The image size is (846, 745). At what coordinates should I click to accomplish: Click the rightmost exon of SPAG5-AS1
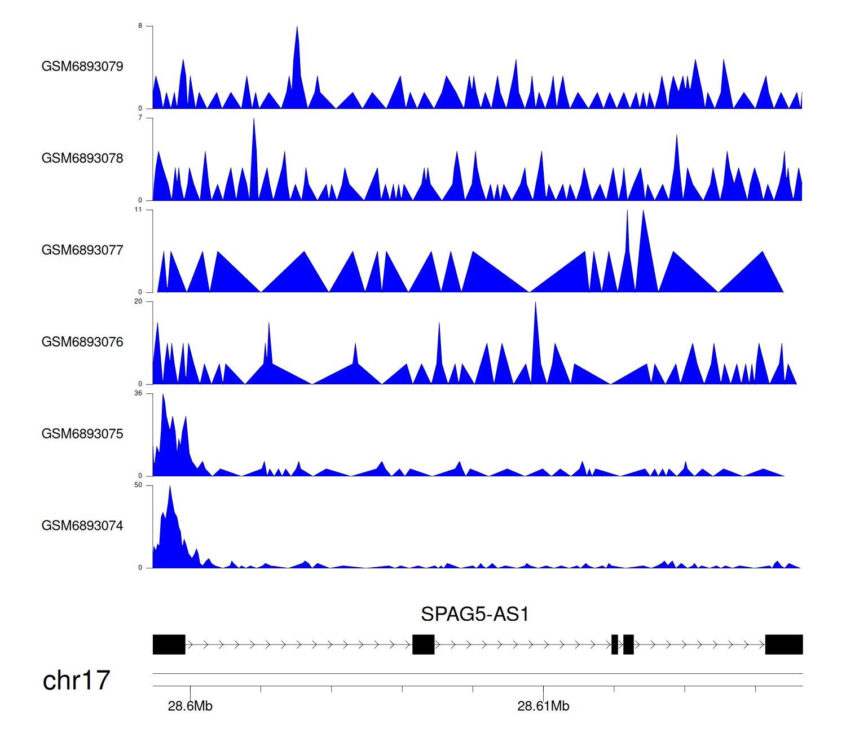point(783,645)
